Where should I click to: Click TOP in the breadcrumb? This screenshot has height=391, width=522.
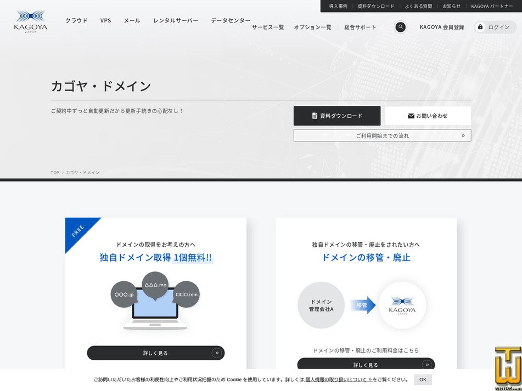point(55,173)
